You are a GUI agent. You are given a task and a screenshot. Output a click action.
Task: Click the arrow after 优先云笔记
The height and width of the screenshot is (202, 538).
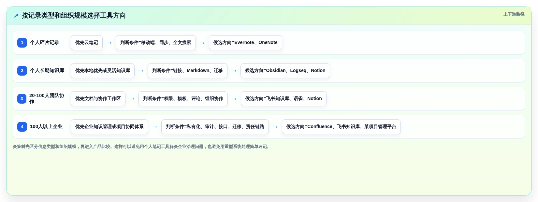click(109, 43)
